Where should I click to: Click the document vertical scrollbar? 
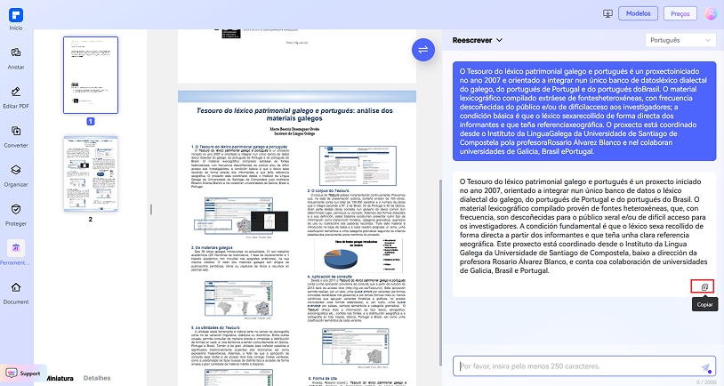(x=440, y=272)
